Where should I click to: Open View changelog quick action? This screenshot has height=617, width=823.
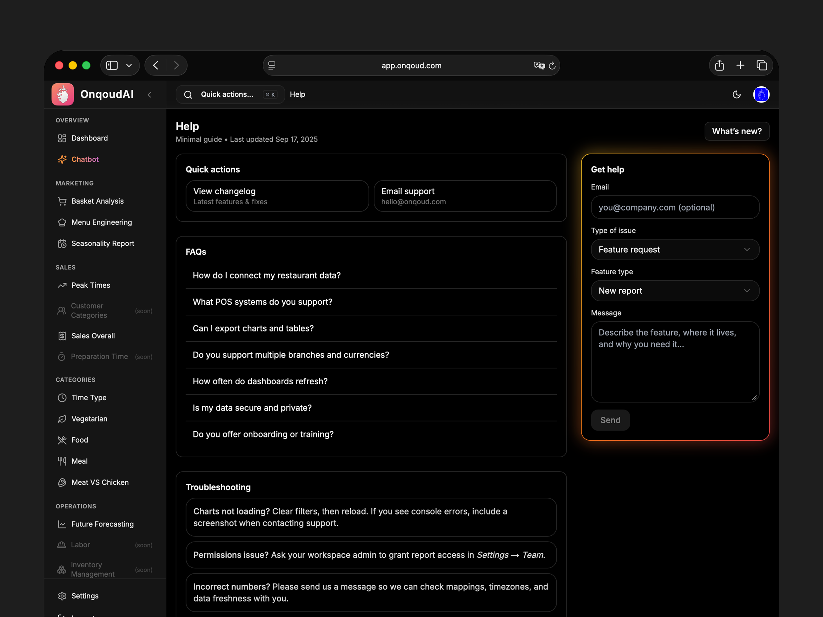(277, 196)
